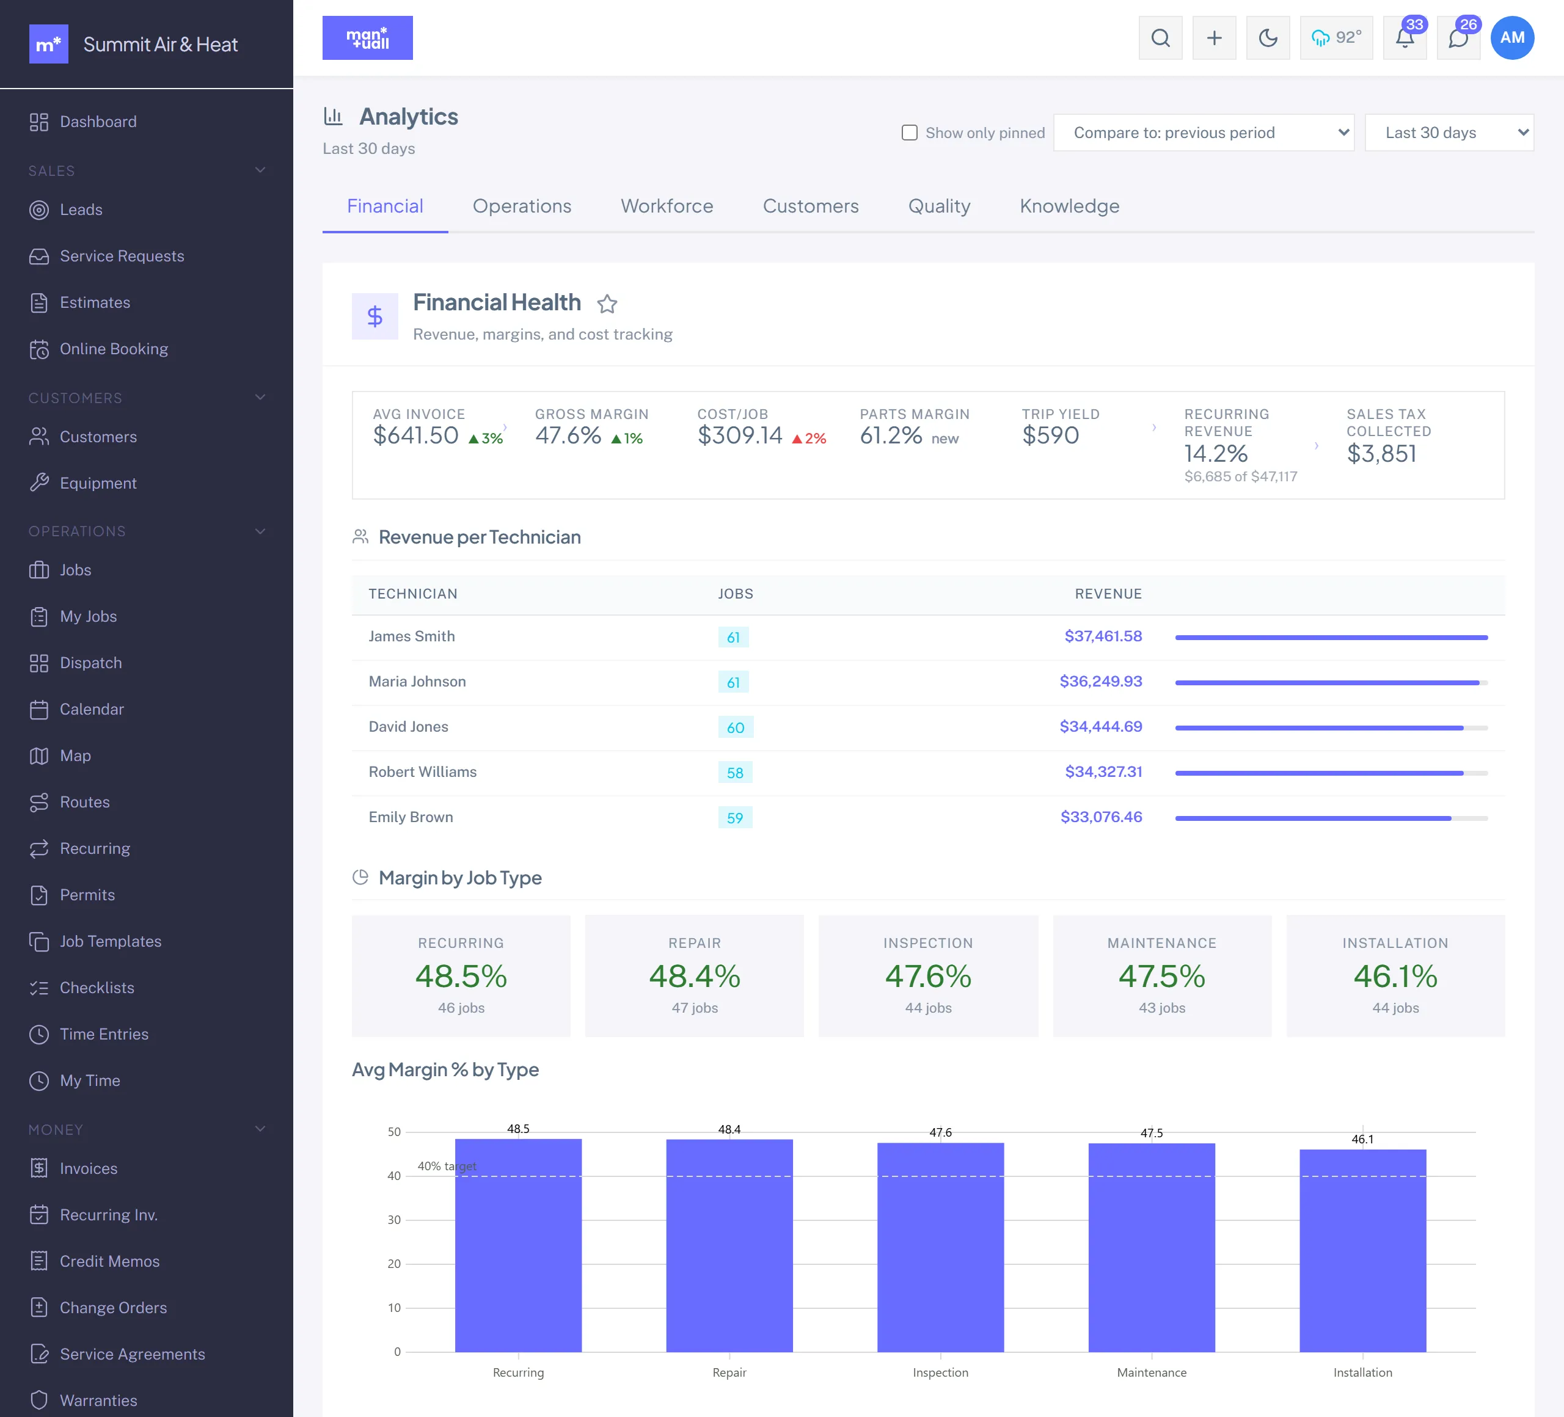The width and height of the screenshot is (1564, 1417).
Task: Switch to the Knowledge tab
Action: point(1069,206)
